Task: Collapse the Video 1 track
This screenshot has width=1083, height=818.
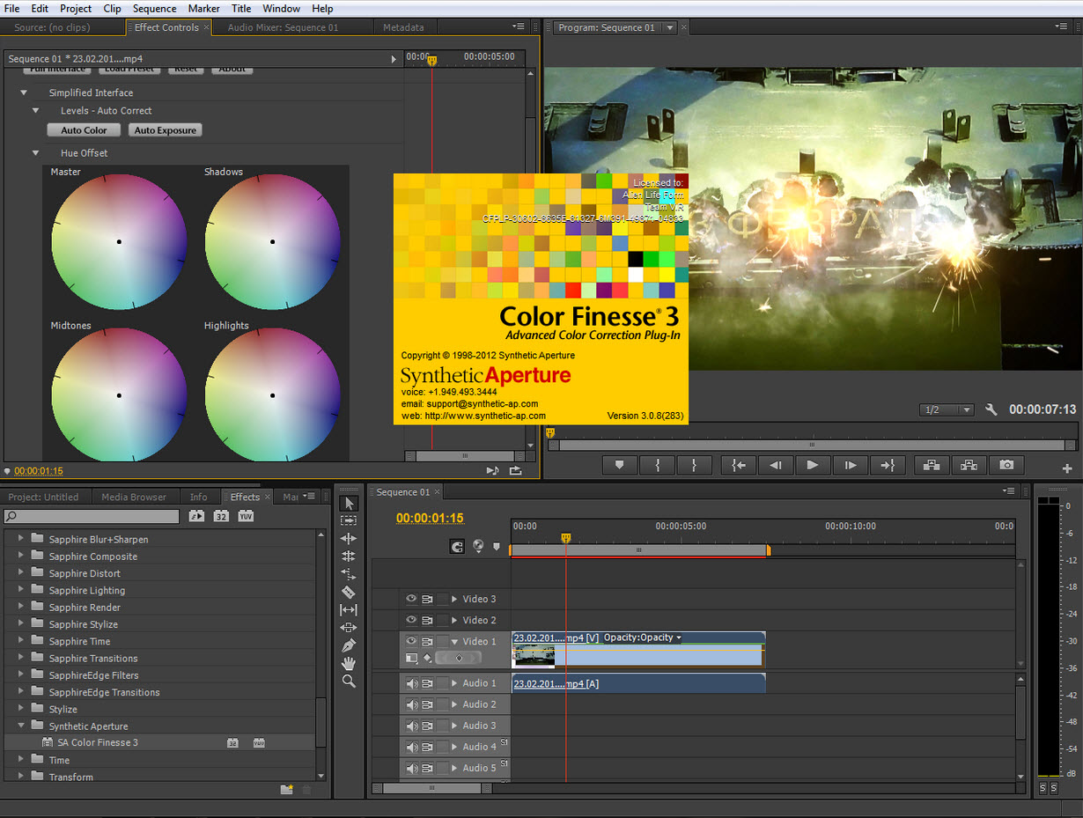Action: (x=454, y=641)
